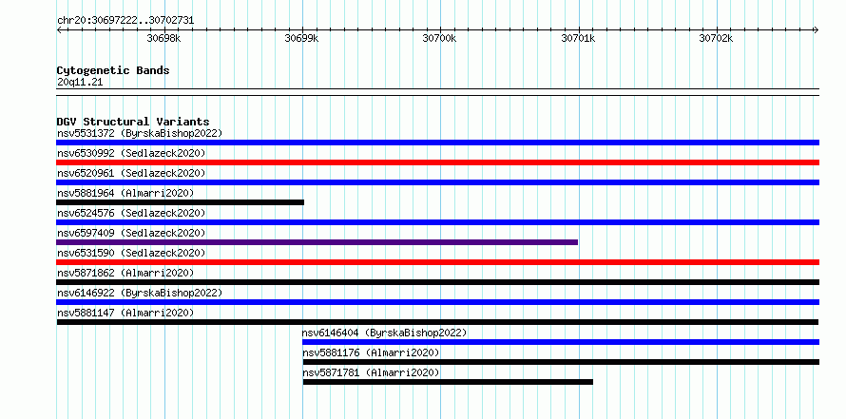846x419 pixels.
Task: Open variant nsv5881176 (Almarri2020) label
Action: [371, 352]
